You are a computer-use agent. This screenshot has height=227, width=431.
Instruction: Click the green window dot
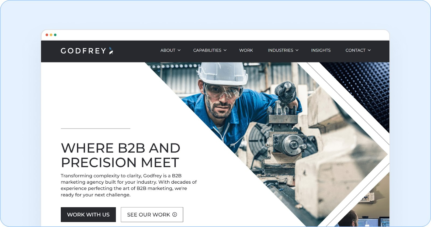[55, 35]
